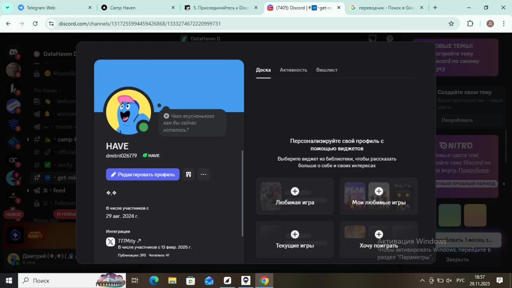Click the profile panel vertical scrollbar

[x=242, y=194]
